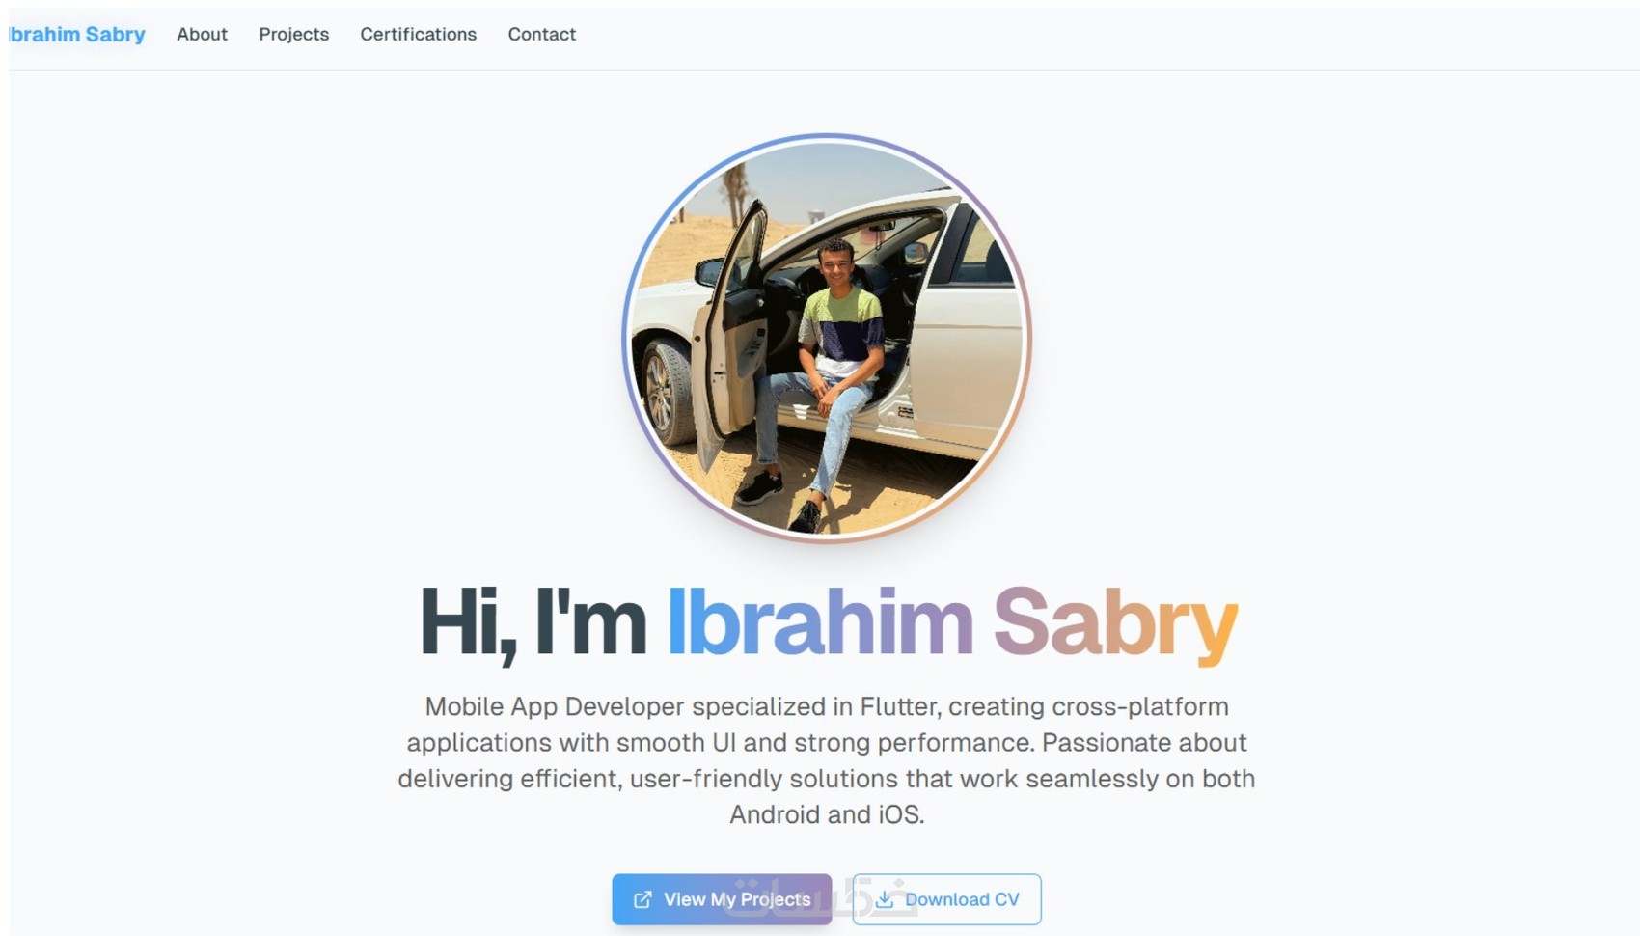Select the Contact nav link

[x=542, y=35]
